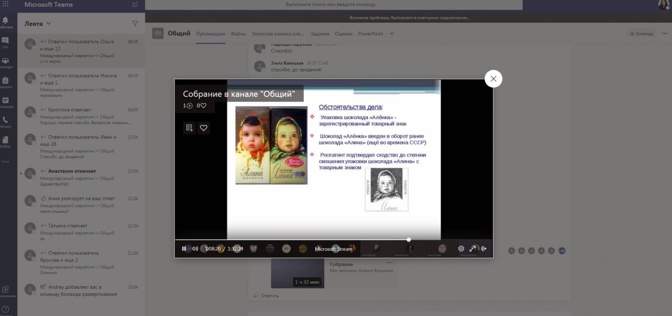Open Татьяна отвечает activity item

(x=81, y=232)
